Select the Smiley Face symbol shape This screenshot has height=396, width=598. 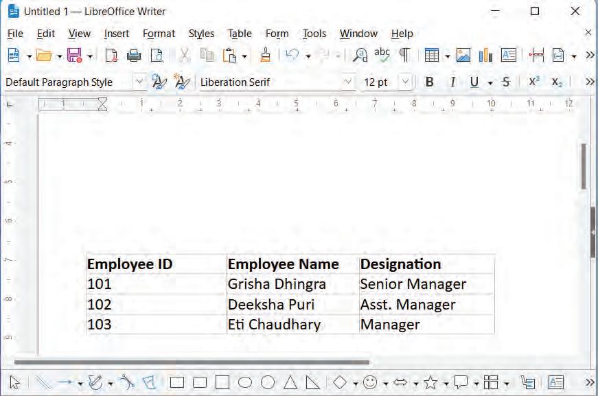(370, 382)
